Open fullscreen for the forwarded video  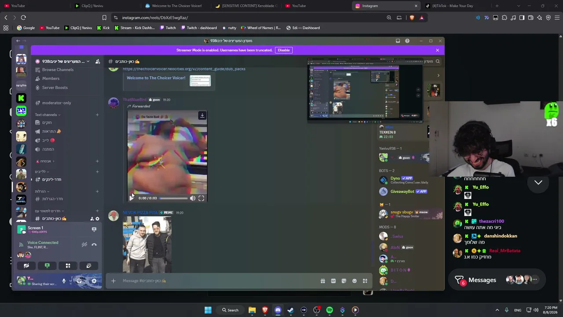pyautogui.click(x=201, y=198)
